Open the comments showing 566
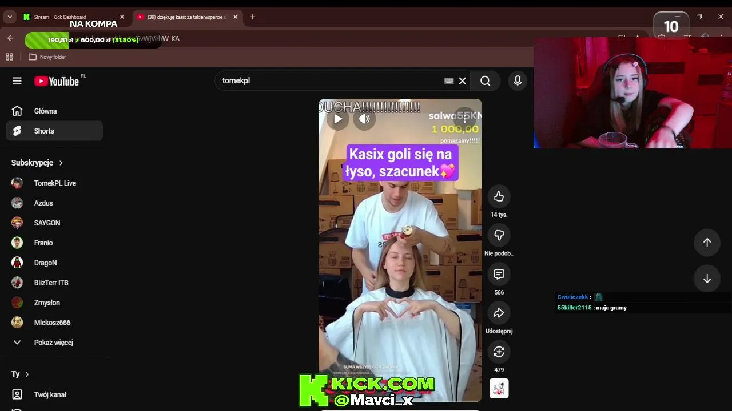Image resolution: width=732 pixels, height=411 pixels. pos(499,274)
